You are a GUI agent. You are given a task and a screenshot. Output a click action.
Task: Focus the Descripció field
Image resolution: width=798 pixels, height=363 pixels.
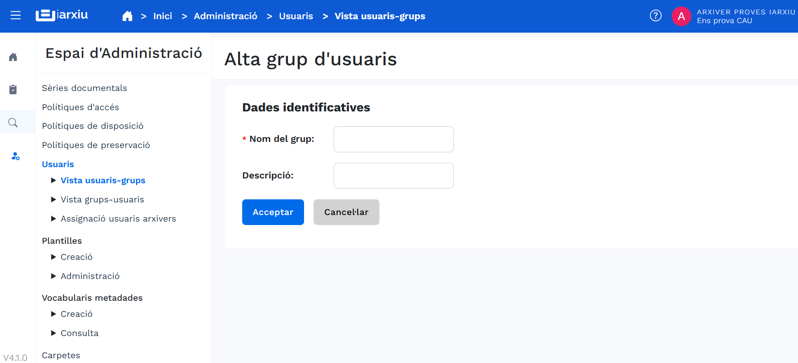394,175
